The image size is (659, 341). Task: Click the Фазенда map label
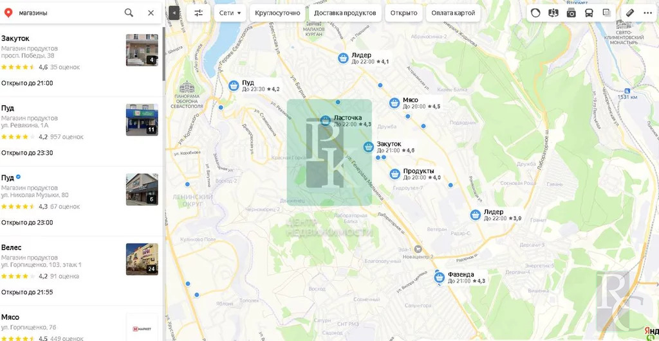tap(461, 274)
